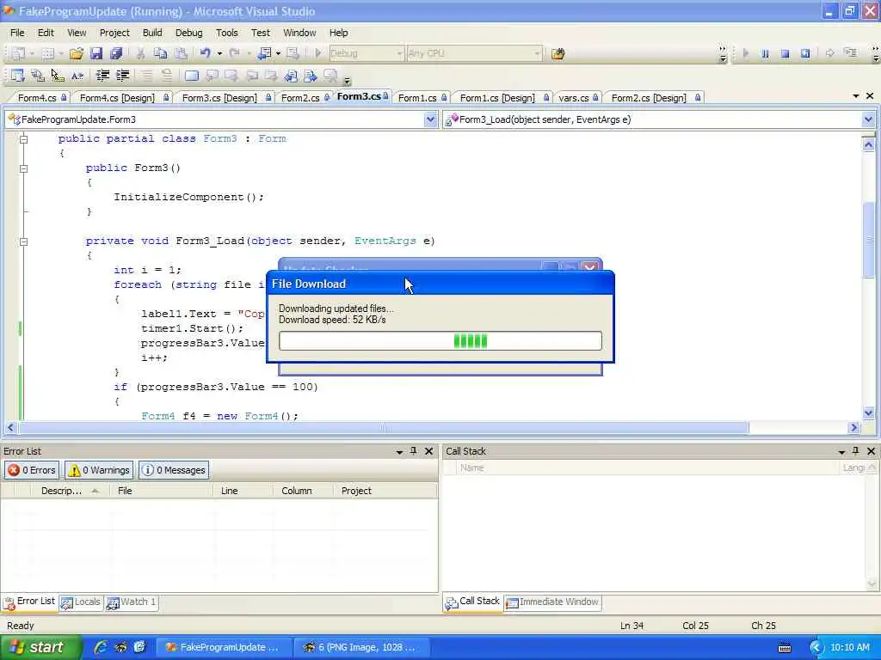Sort the error list by the File column

[163, 491]
